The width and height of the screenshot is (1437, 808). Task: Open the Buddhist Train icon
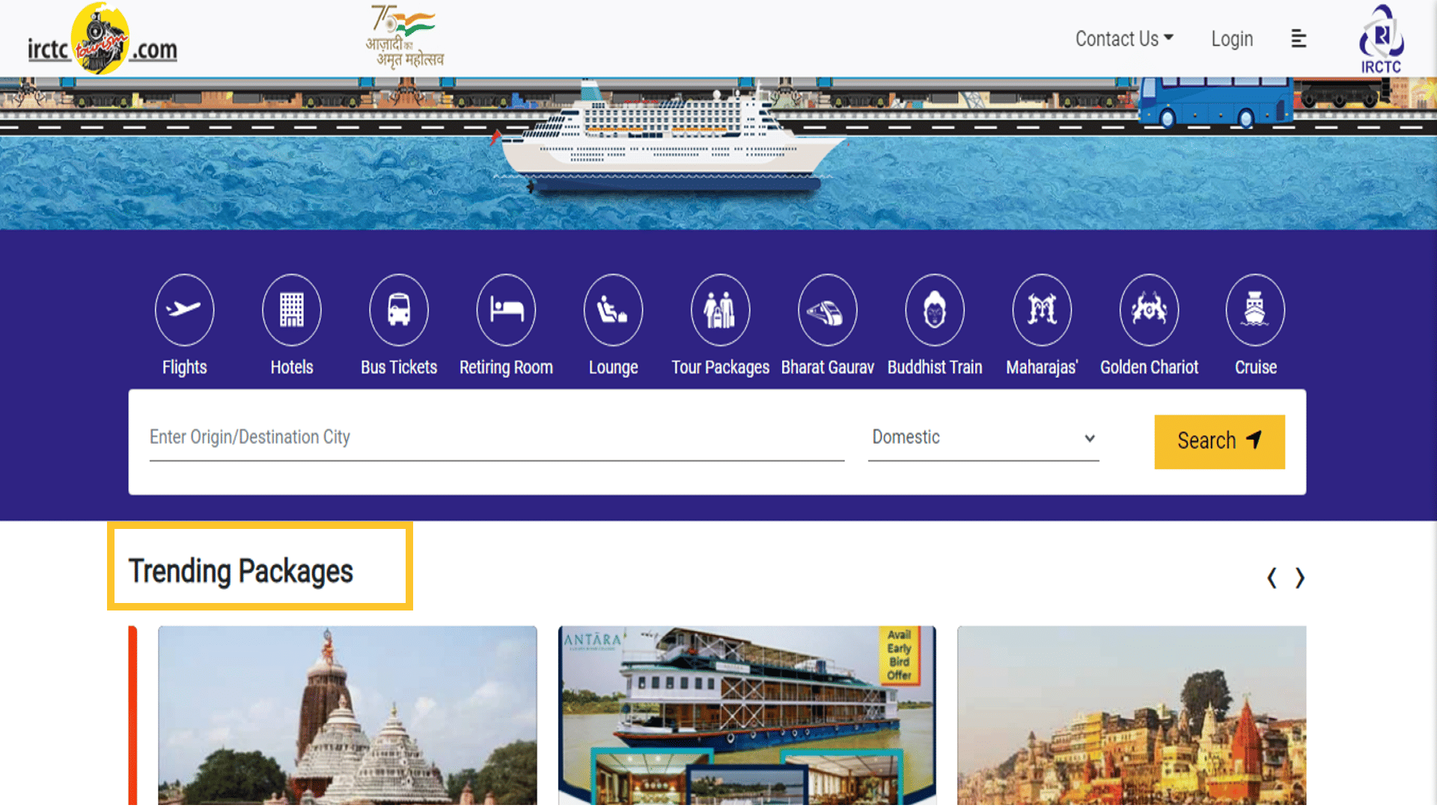pos(935,309)
